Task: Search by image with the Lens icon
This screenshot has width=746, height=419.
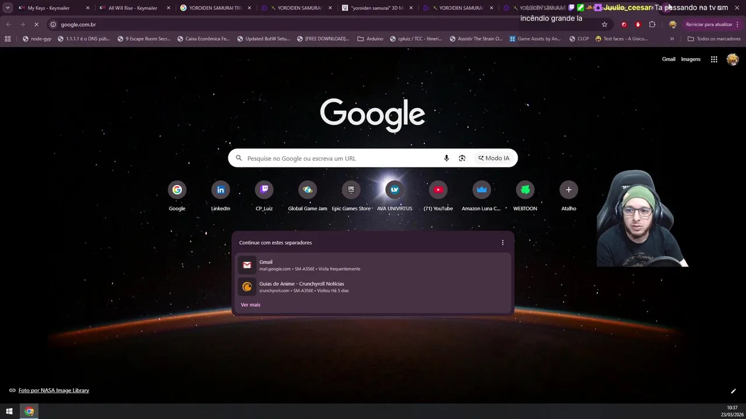Action: pos(462,158)
